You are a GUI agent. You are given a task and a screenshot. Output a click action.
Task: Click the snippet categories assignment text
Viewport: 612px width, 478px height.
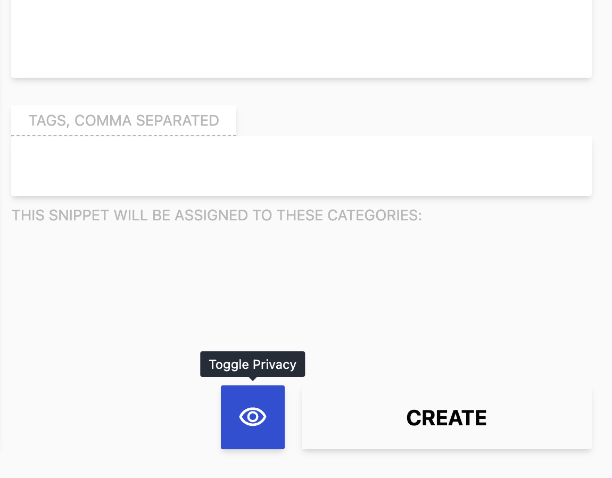217,216
